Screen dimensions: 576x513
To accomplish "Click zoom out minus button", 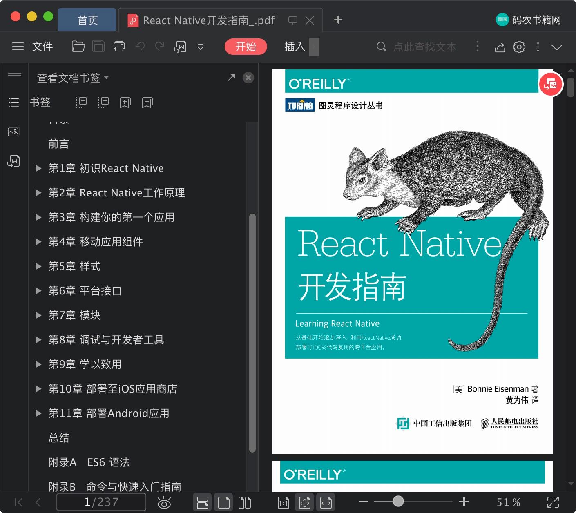I will [364, 502].
